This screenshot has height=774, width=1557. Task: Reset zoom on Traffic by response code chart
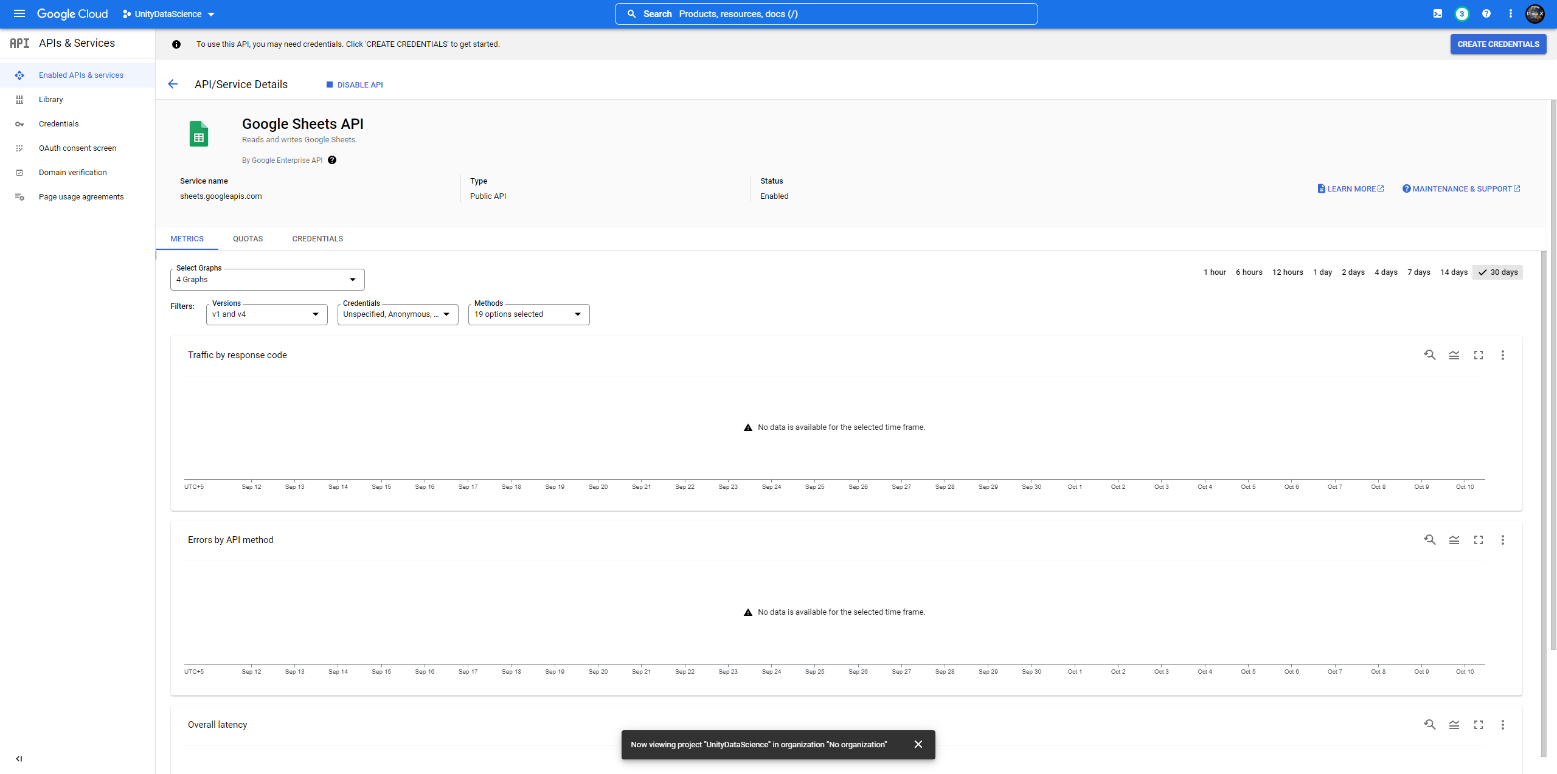(1430, 355)
